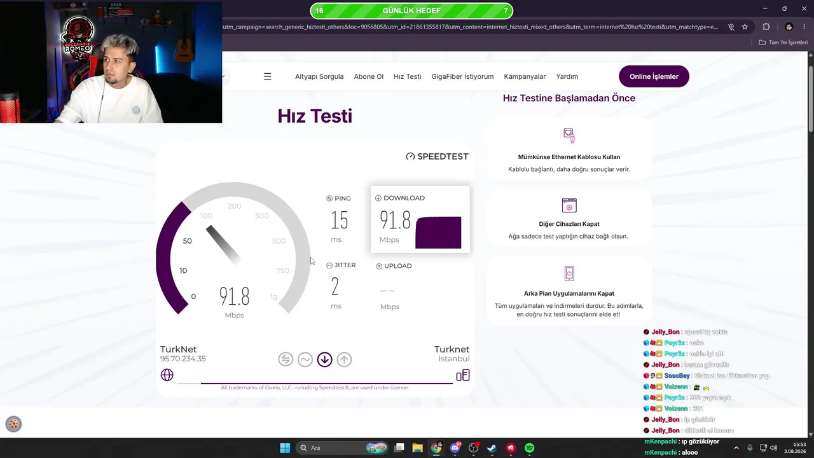This screenshot has height=458, width=814.
Task: Click the upload stage arrow icon
Action: point(344,359)
